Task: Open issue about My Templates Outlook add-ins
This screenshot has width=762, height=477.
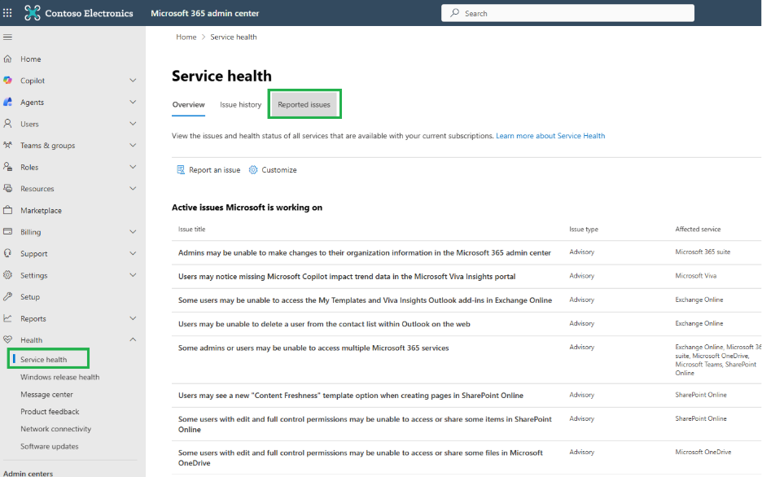Action: coord(365,300)
